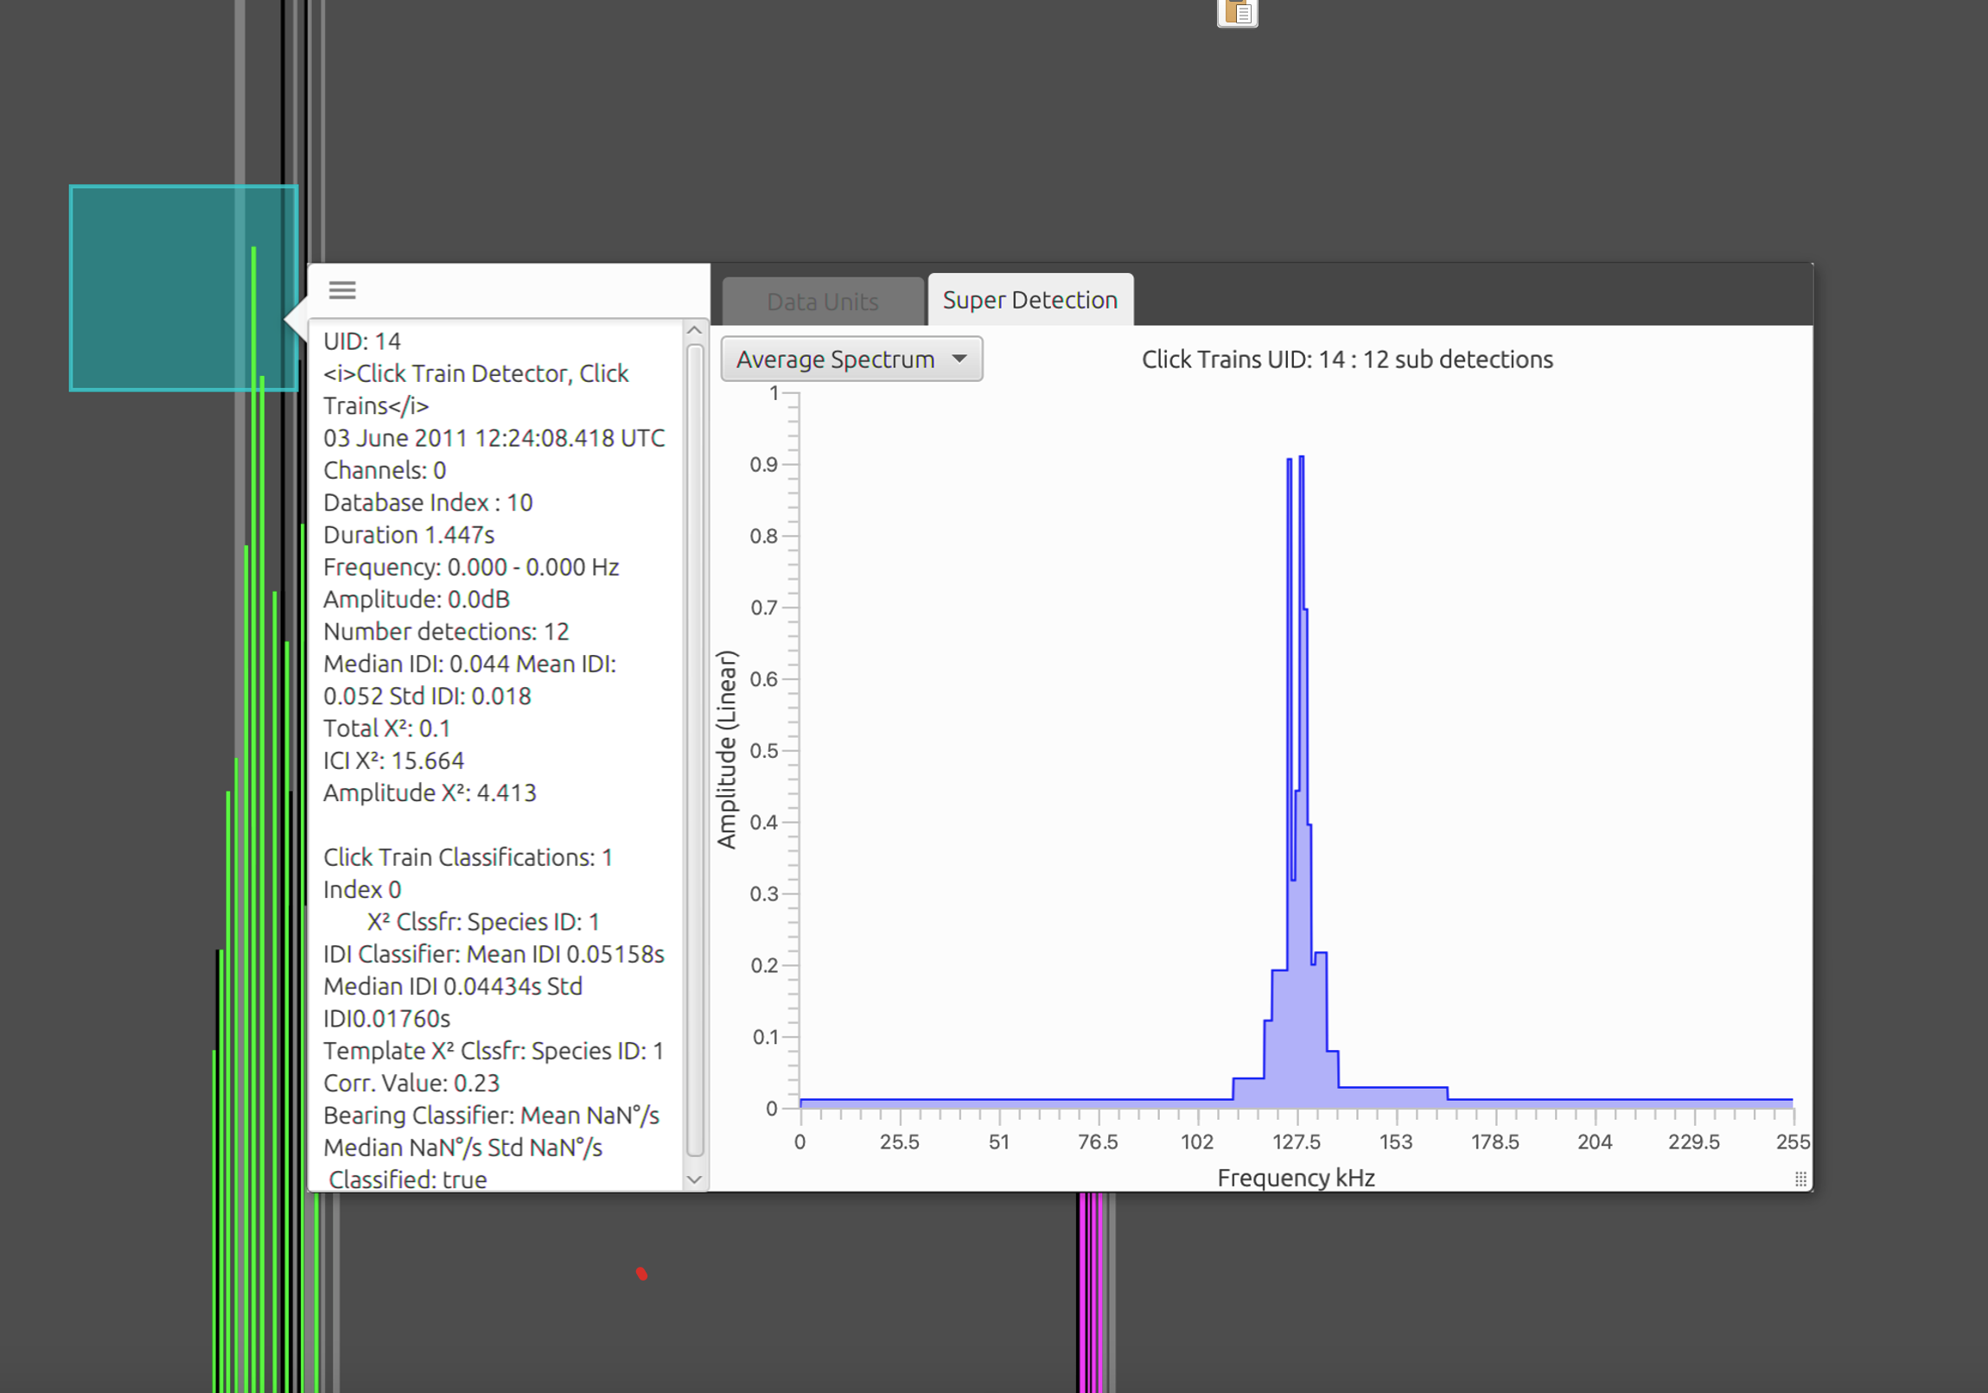Click 'Template X² Clssfr: Species ID: 1' line
1988x1393 pixels.
(494, 1051)
